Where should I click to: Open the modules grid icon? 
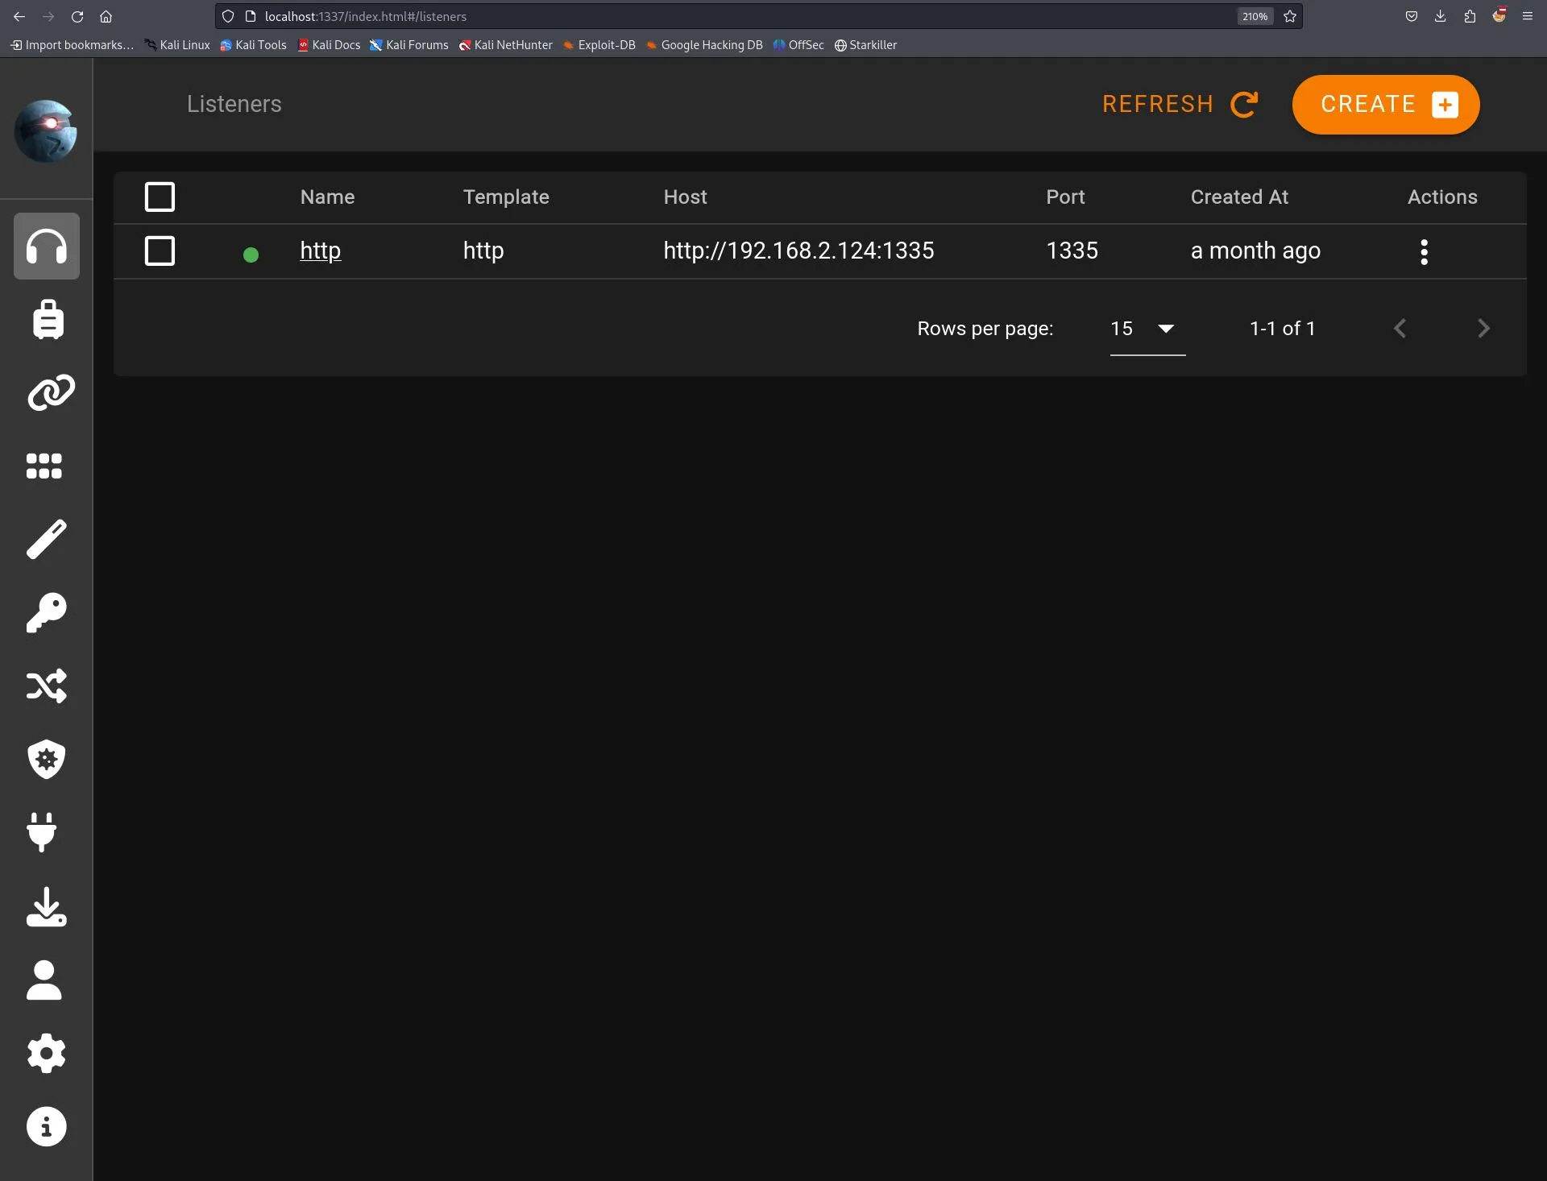[x=46, y=465]
